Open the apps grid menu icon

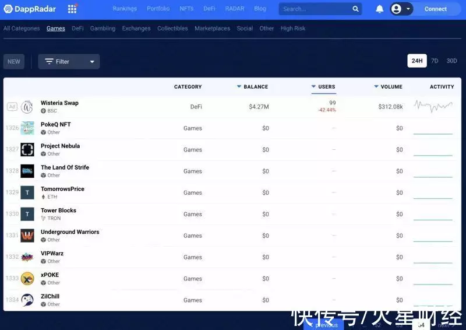pyautogui.click(x=72, y=9)
